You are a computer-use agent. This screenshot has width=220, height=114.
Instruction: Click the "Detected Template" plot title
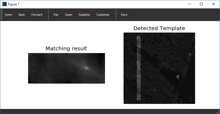pos(159,28)
